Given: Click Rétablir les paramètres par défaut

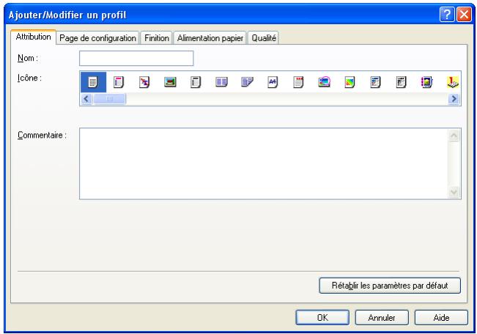Looking at the screenshot, I should click(390, 286).
